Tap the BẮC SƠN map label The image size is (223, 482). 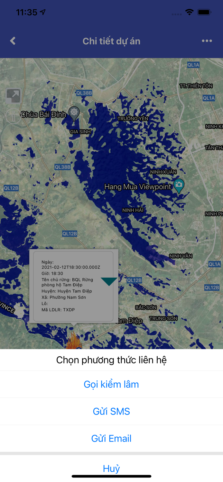[146, 308]
